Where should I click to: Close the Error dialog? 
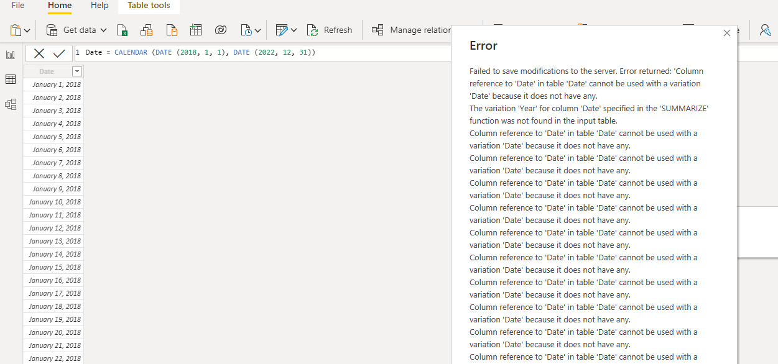726,34
